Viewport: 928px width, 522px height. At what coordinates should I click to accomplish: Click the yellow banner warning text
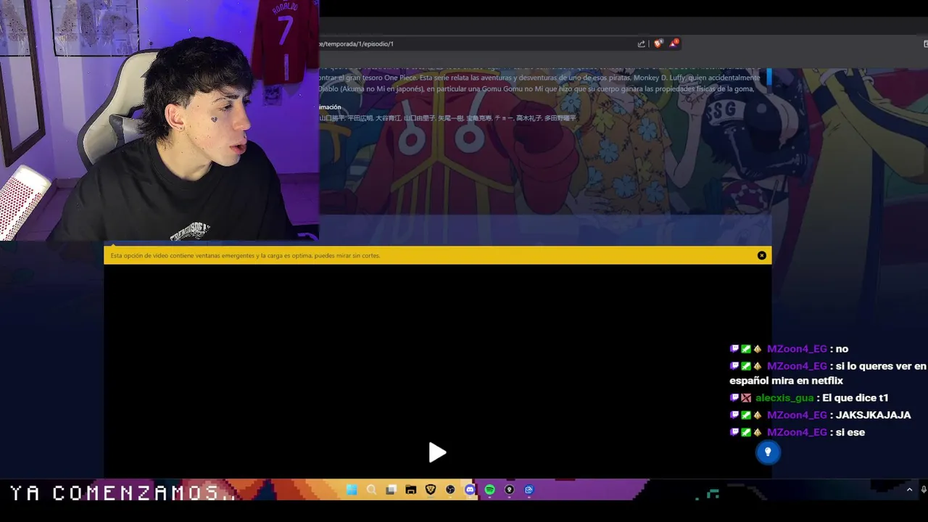[245, 256]
